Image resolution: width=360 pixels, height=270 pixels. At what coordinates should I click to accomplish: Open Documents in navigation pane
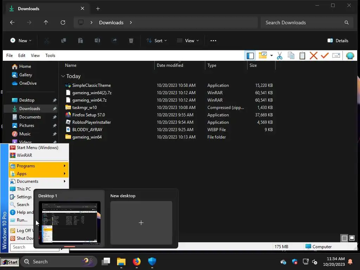point(30,117)
